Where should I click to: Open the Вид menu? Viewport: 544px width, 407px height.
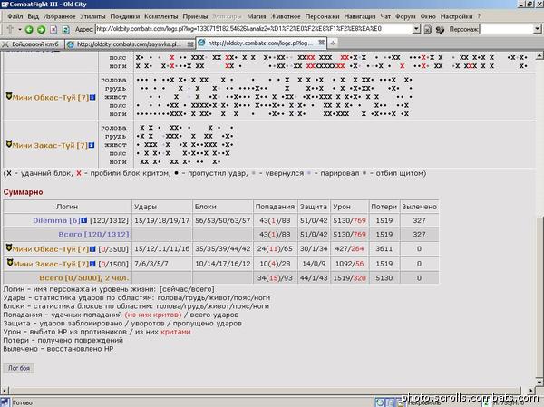pyautogui.click(x=33, y=16)
